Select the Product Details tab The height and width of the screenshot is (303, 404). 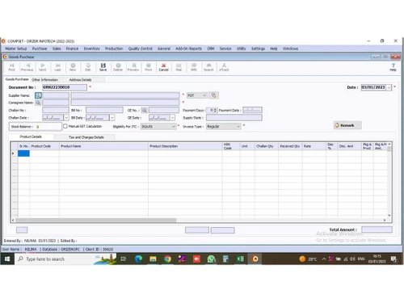[x=31, y=137]
